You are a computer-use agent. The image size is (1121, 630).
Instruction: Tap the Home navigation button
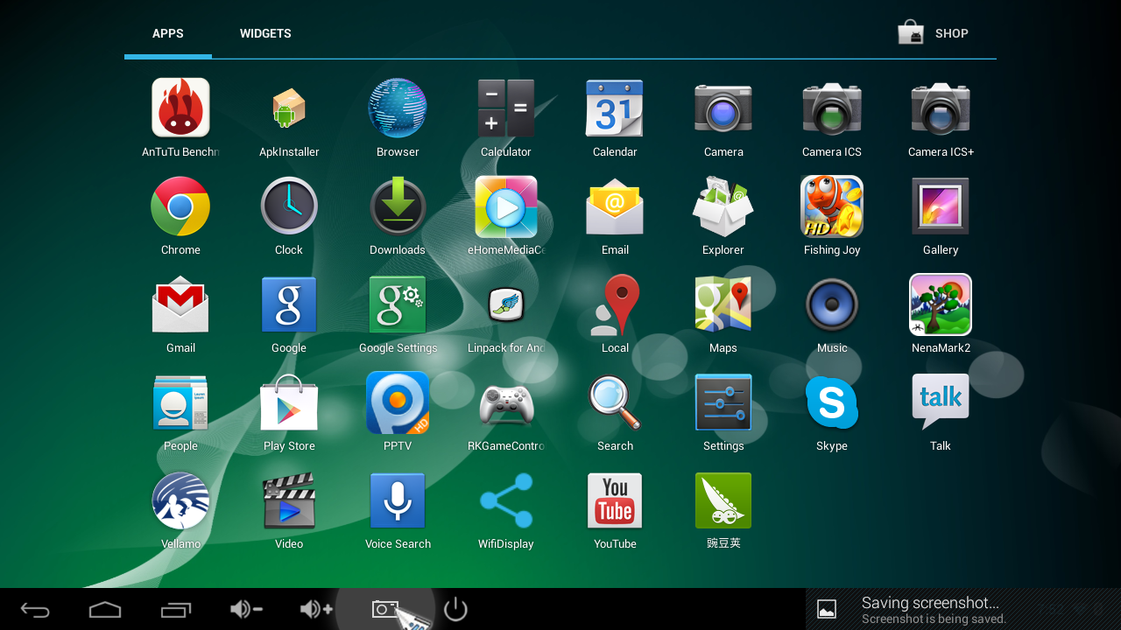click(105, 609)
